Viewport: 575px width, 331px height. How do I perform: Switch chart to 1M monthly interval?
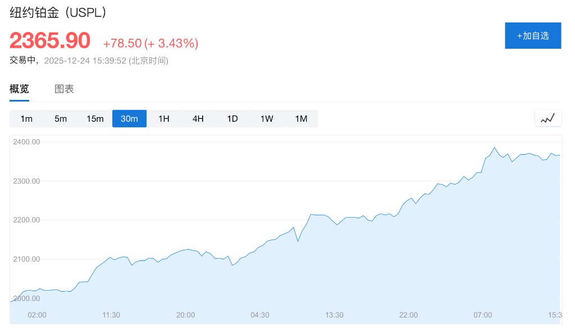301,119
